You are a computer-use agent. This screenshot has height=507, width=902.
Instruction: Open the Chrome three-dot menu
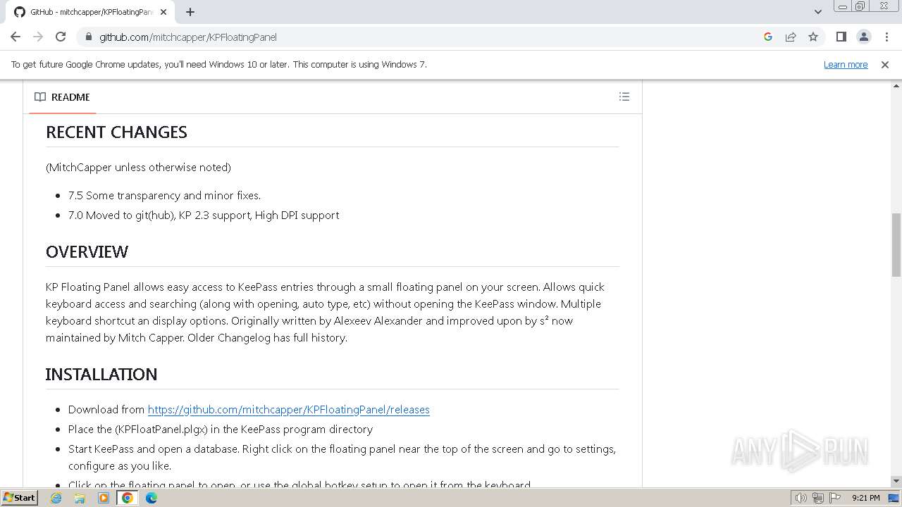[886, 37]
